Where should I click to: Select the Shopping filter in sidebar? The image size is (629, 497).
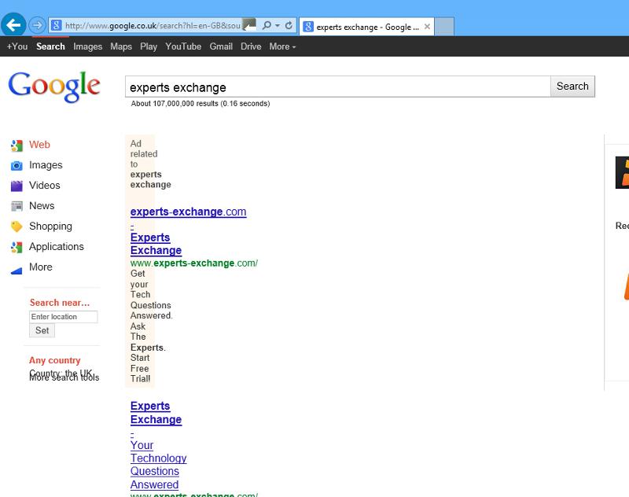pos(50,226)
